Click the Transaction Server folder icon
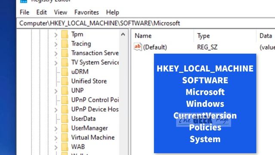This screenshot has height=155, width=275. coord(65,53)
